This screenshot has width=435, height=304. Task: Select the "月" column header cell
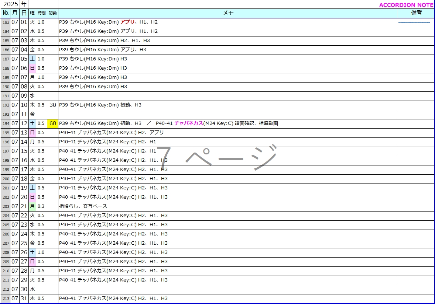tap(15, 13)
